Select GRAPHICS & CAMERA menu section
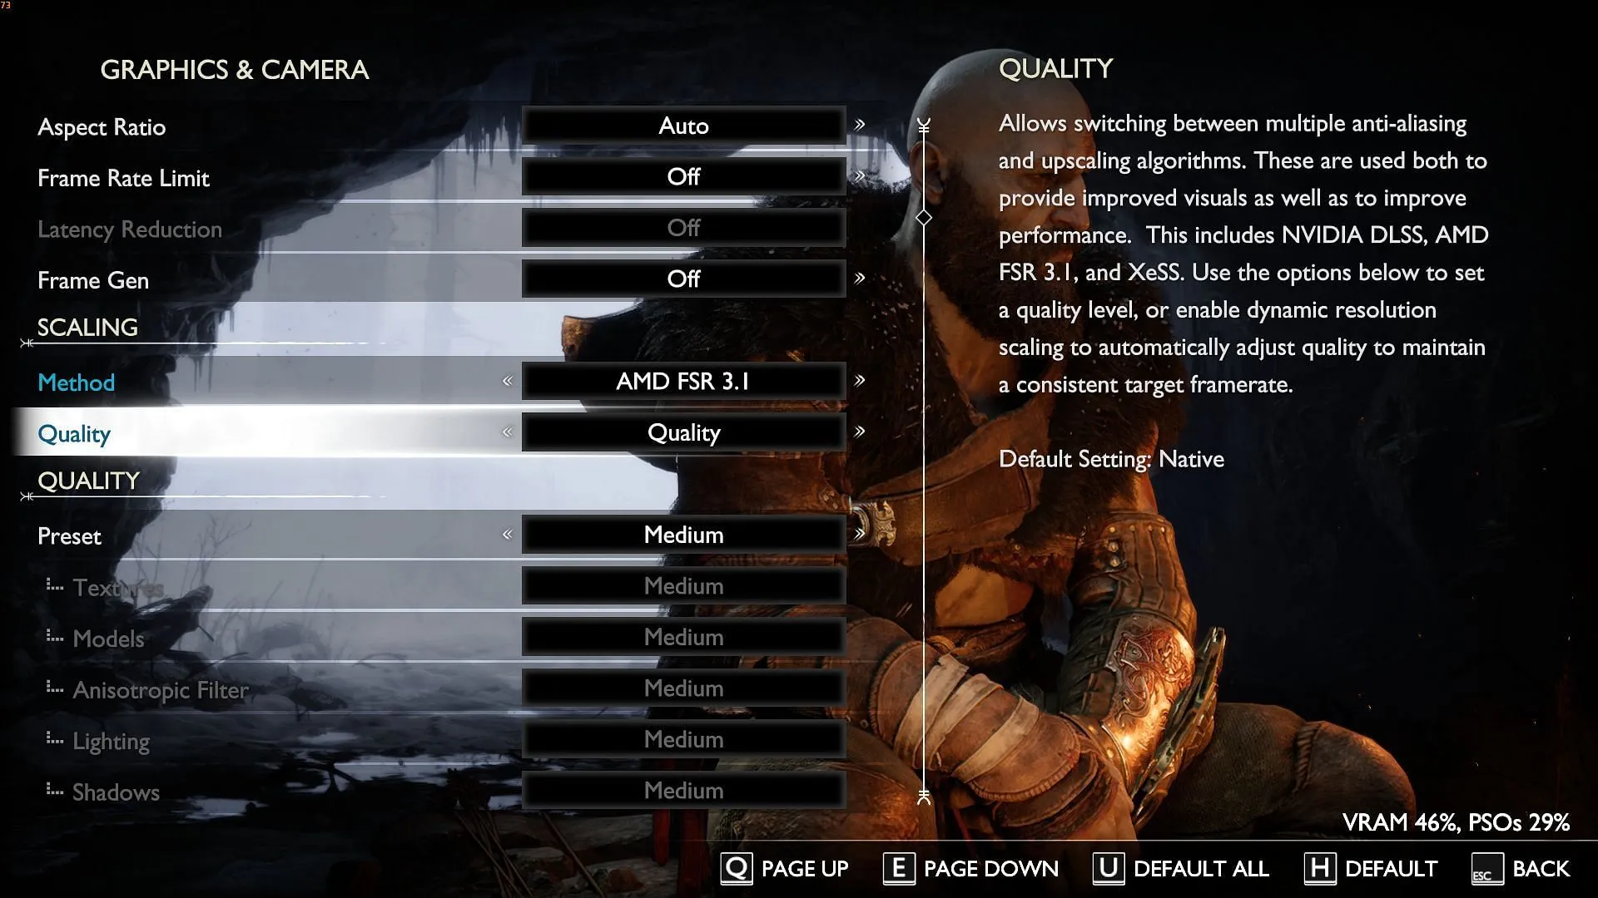 [x=235, y=69]
